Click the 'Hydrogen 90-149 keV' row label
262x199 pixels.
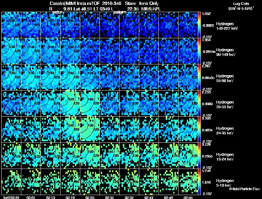click(226, 52)
